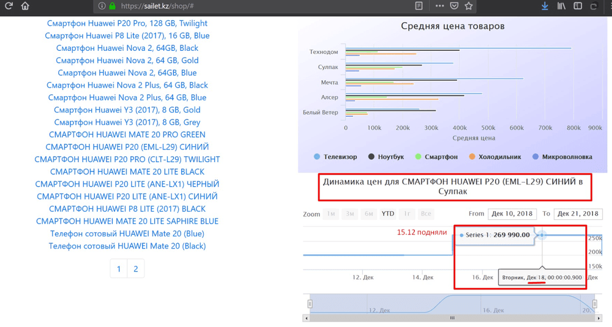Open Смартфон Huawei Nova 2, 64GB, Blue
The width and height of the screenshot is (612, 327).
[127, 73]
